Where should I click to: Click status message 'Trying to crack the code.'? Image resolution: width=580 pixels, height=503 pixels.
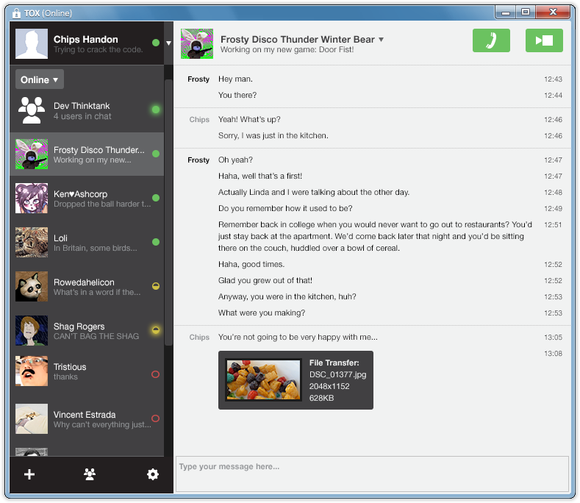[98, 49]
